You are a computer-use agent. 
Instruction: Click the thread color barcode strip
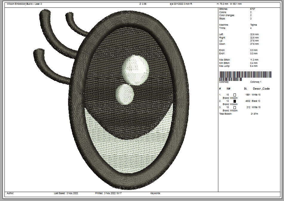tap(245, 75)
